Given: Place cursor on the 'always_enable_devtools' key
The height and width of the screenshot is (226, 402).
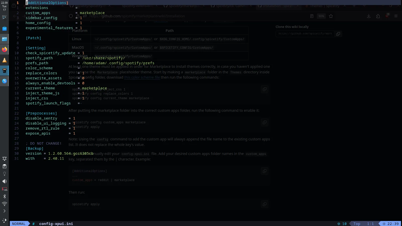Looking at the screenshot, I should tap(50, 83).
